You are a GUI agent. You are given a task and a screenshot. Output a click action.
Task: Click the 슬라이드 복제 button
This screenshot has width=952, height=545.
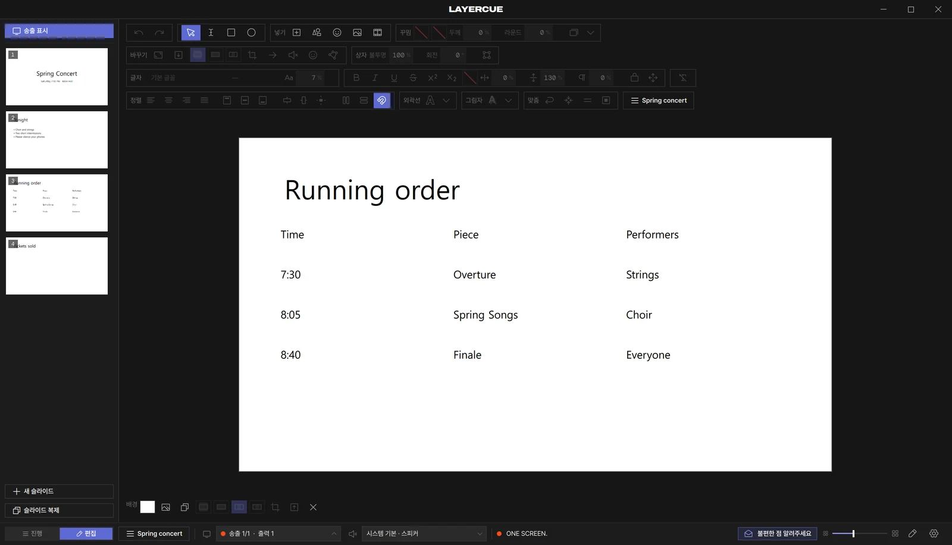click(x=59, y=510)
